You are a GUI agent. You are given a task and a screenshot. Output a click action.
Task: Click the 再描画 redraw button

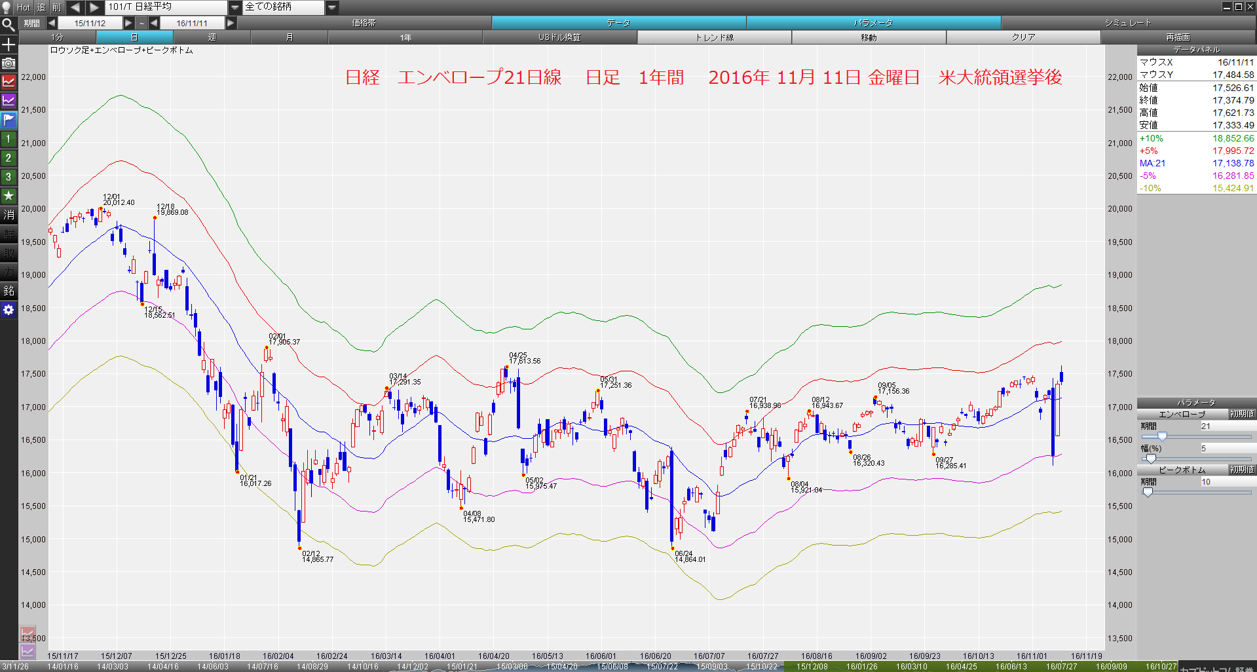(1178, 37)
